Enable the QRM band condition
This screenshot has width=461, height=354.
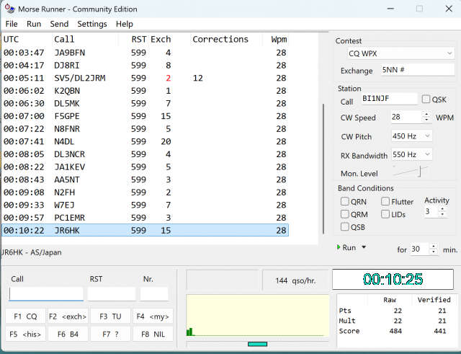(344, 214)
